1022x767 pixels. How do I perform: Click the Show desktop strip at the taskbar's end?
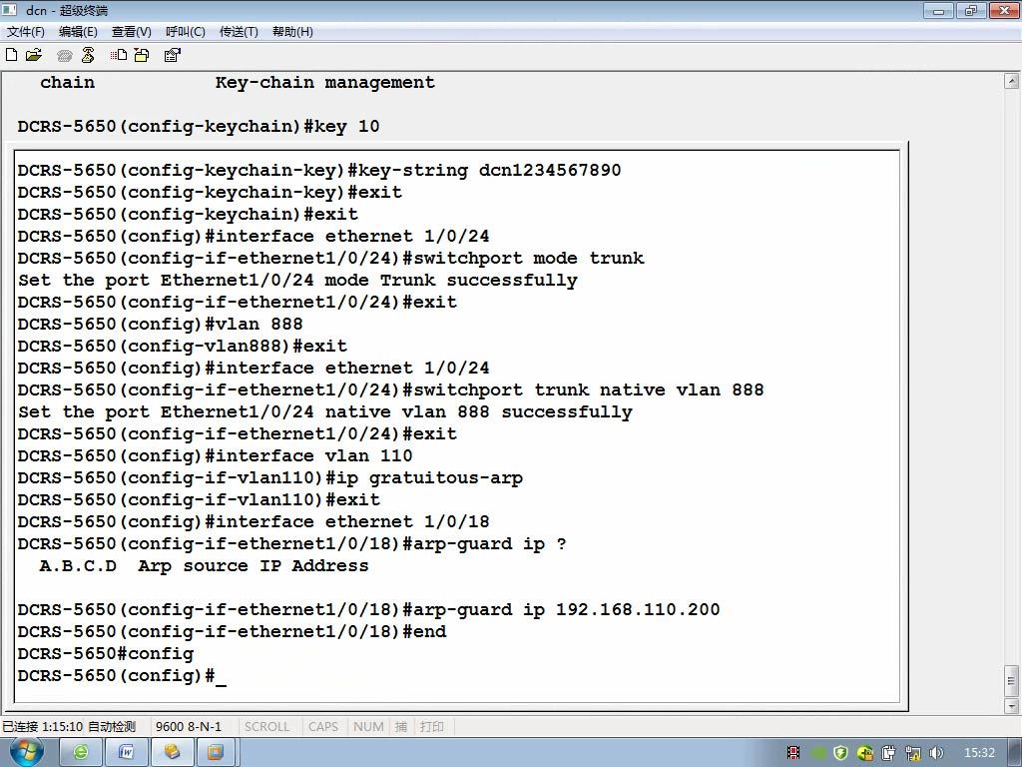1016,753
